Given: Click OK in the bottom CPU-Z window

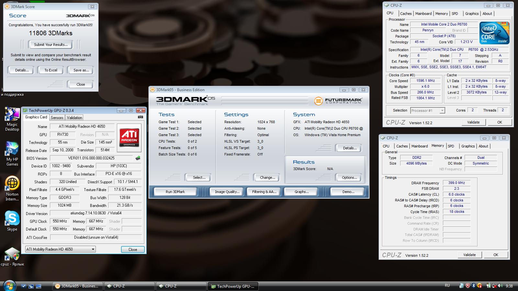Looking at the screenshot, I should tap(496, 255).
